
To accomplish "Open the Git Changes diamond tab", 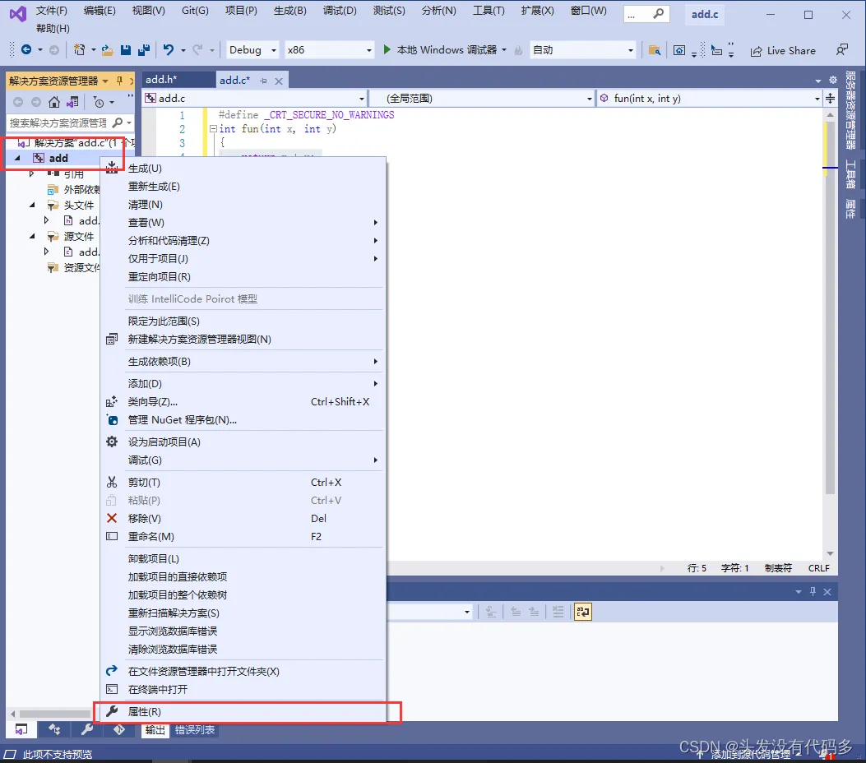I will click(118, 729).
